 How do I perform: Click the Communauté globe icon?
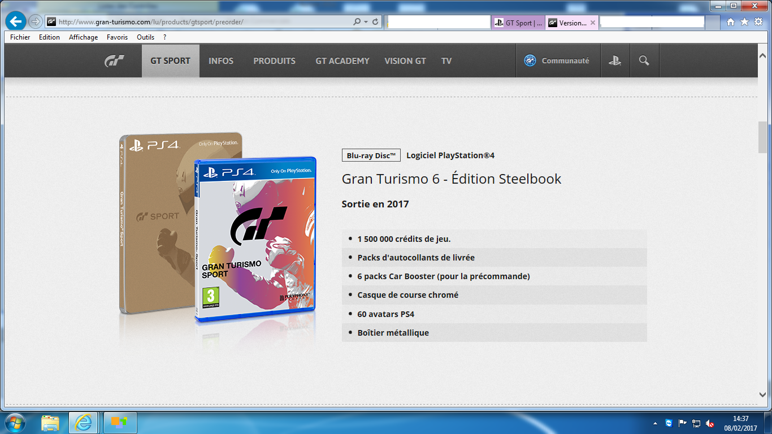(530, 60)
